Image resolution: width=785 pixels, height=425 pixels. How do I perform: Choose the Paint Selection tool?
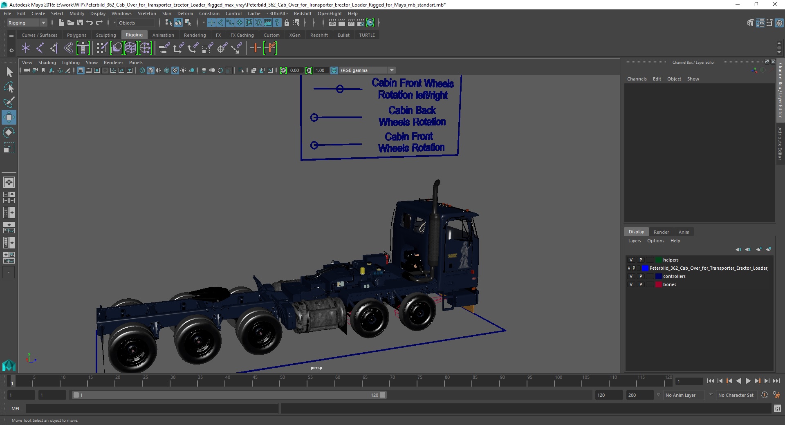coord(9,102)
